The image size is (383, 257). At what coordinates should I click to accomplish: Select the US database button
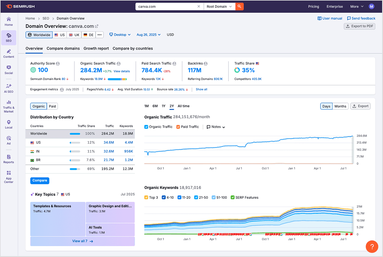(59, 35)
